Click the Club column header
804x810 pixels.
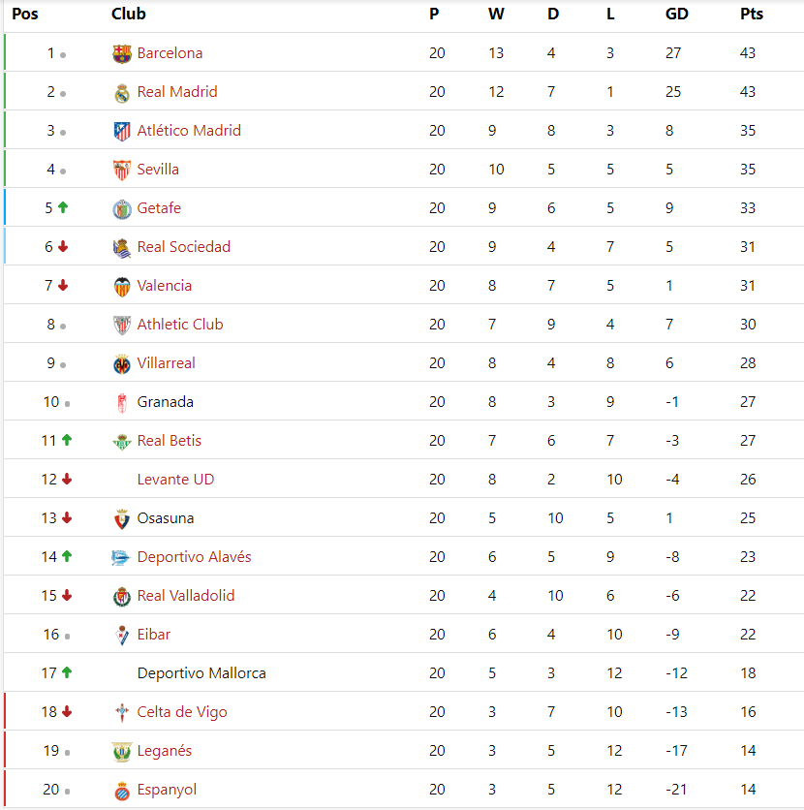click(129, 14)
